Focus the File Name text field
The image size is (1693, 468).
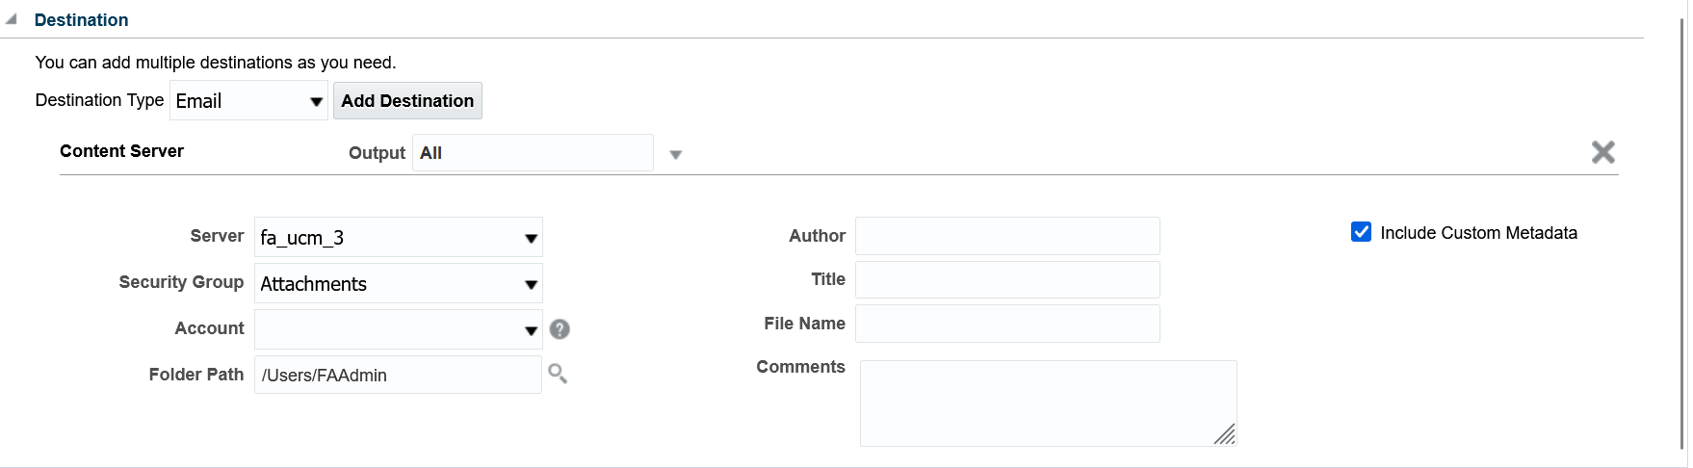pos(1007,324)
